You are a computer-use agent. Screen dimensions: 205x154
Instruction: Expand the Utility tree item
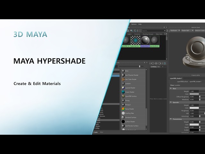coord(95,128)
